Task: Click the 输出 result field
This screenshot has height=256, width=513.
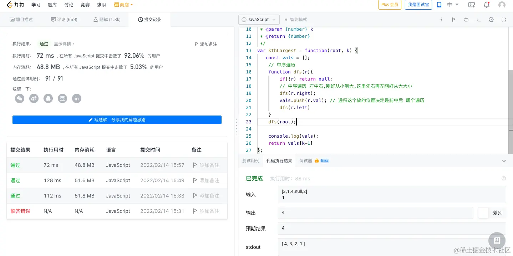Action: click(x=375, y=213)
